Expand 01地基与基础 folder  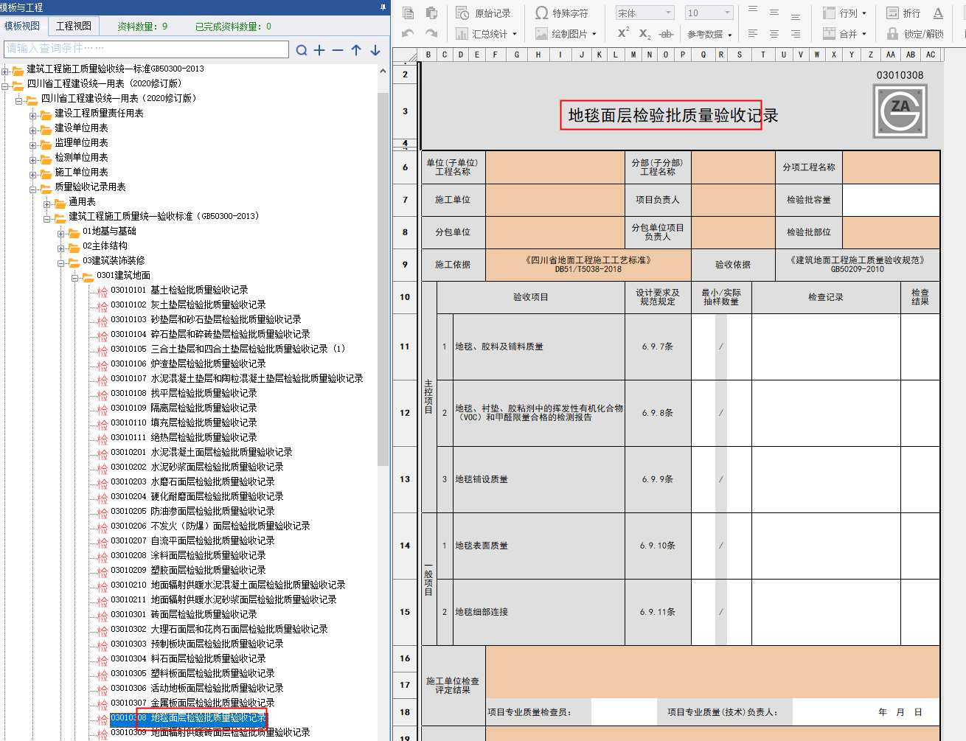[x=61, y=234]
